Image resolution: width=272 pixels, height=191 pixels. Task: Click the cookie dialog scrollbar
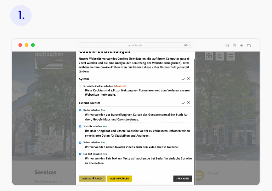pos(194,122)
